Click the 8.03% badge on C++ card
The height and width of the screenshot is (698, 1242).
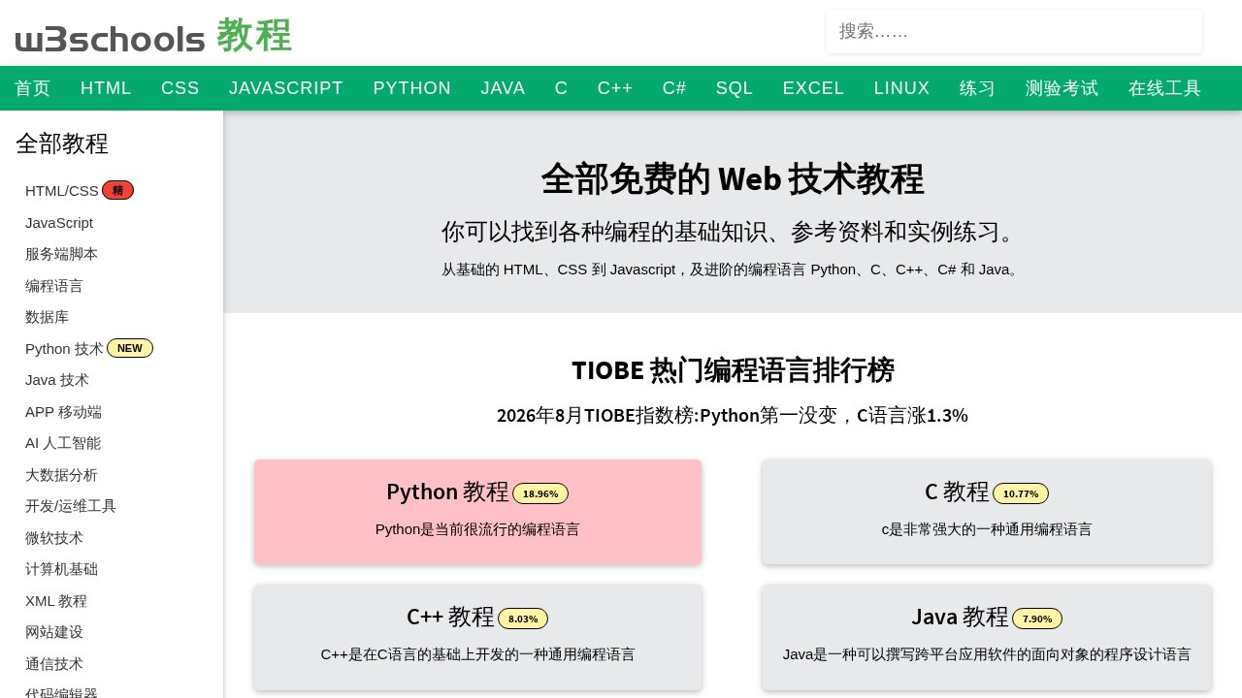click(x=523, y=619)
